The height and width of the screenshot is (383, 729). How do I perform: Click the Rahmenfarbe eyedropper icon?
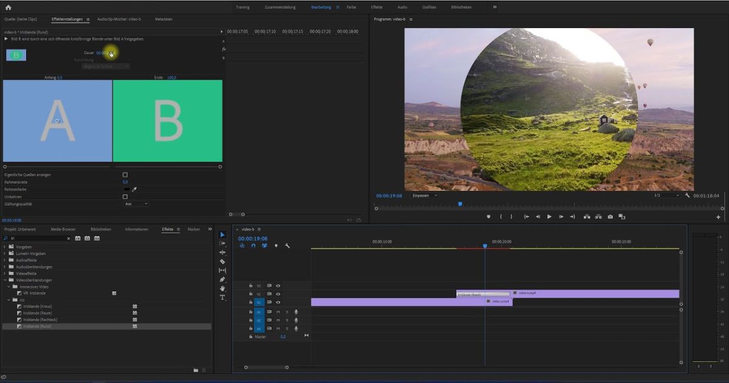[x=134, y=190]
